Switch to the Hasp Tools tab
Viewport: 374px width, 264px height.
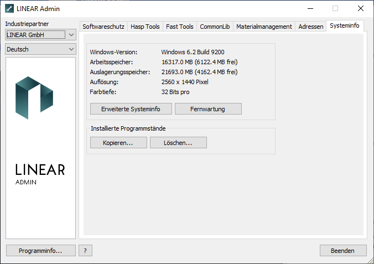pos(145,27)
